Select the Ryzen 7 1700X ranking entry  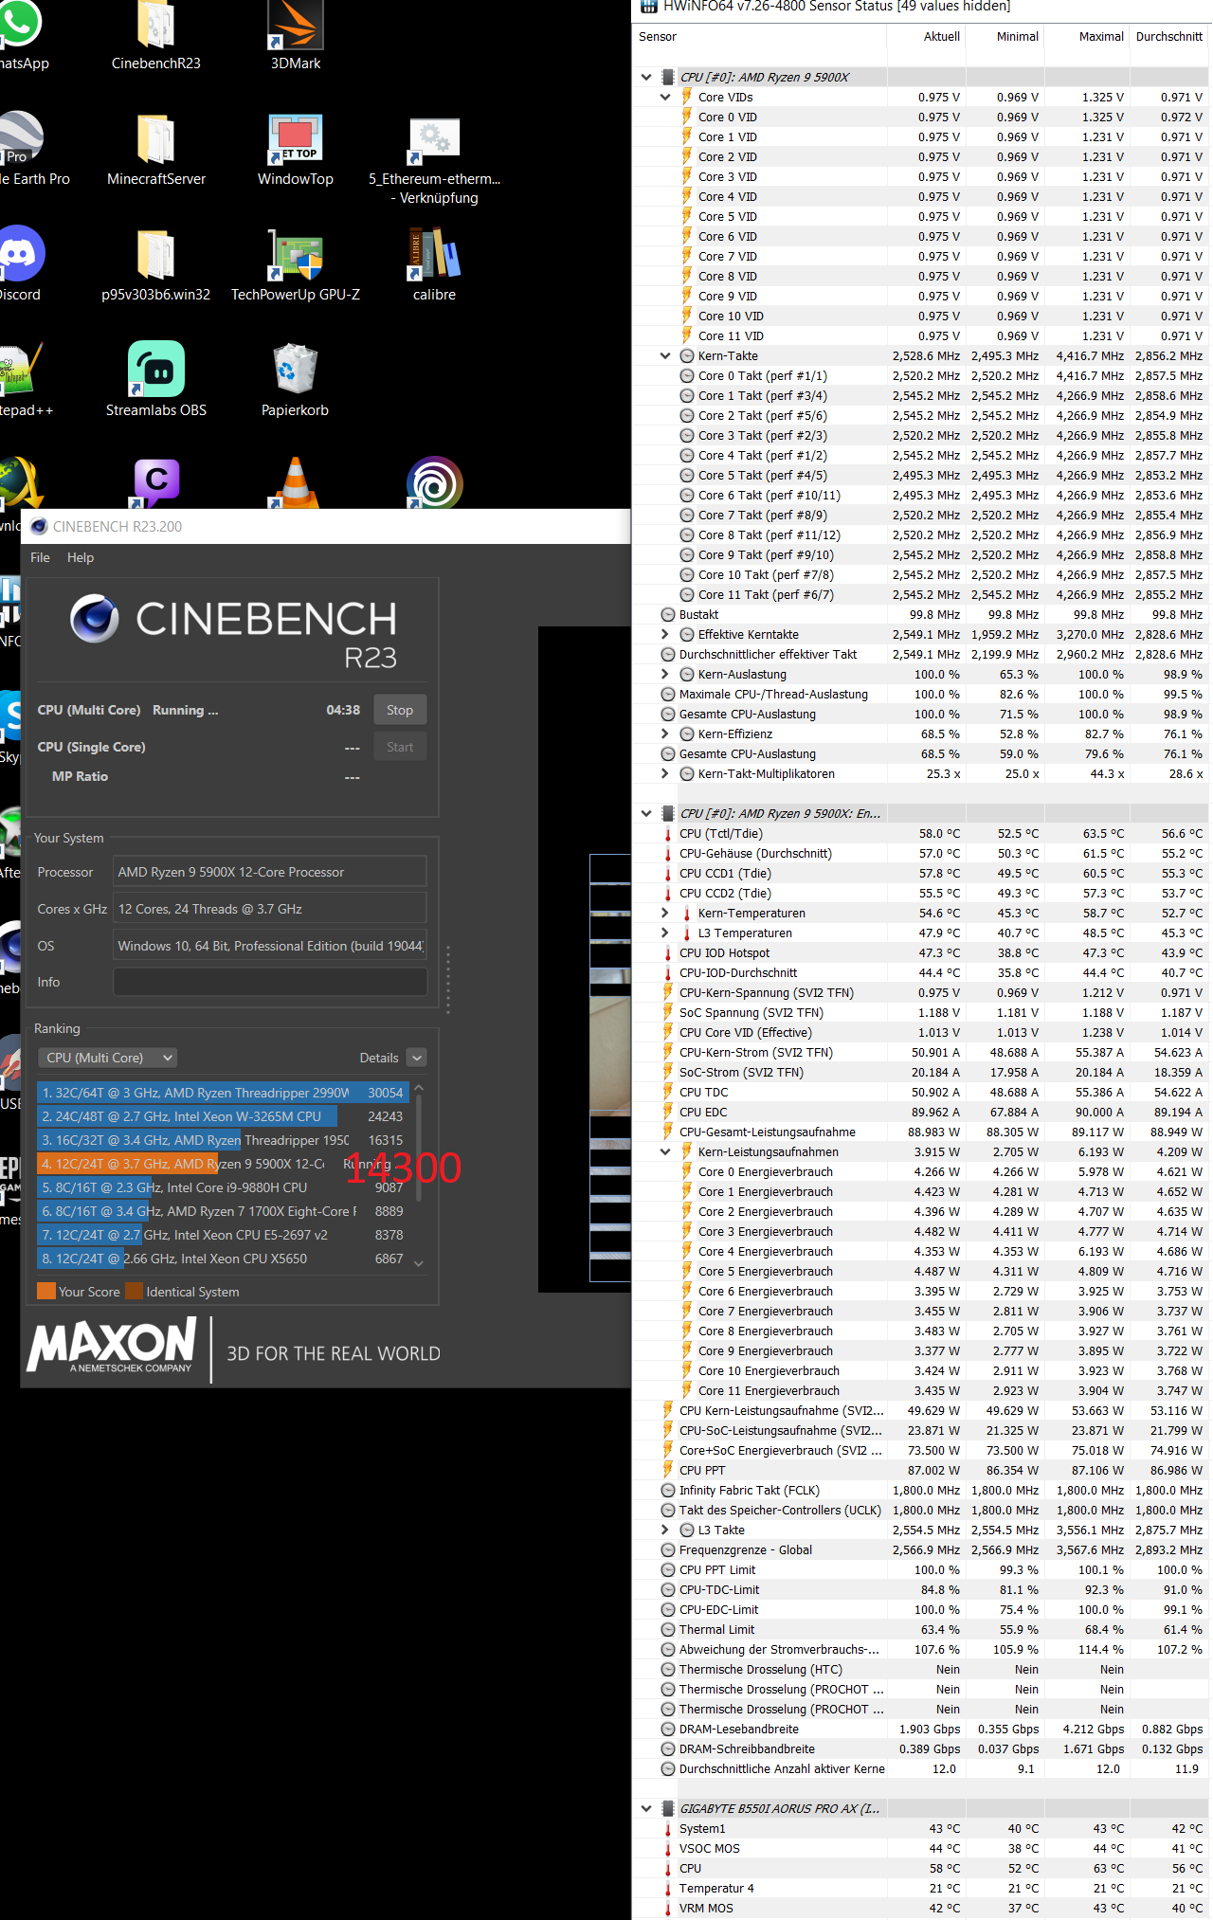point(223,1211)
